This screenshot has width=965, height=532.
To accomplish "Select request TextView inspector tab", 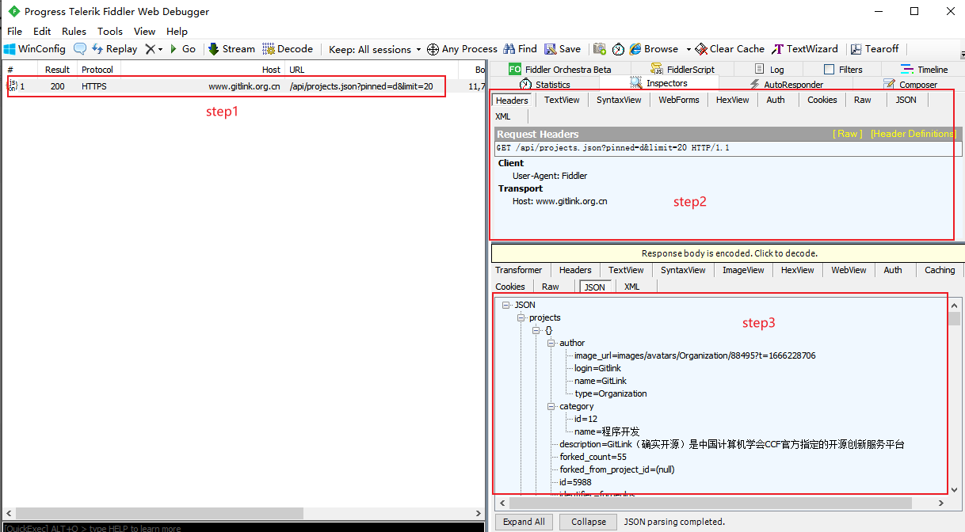I will click(562, 100).
